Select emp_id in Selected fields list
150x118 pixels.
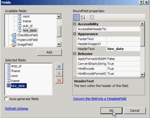(x=16, y=66)
